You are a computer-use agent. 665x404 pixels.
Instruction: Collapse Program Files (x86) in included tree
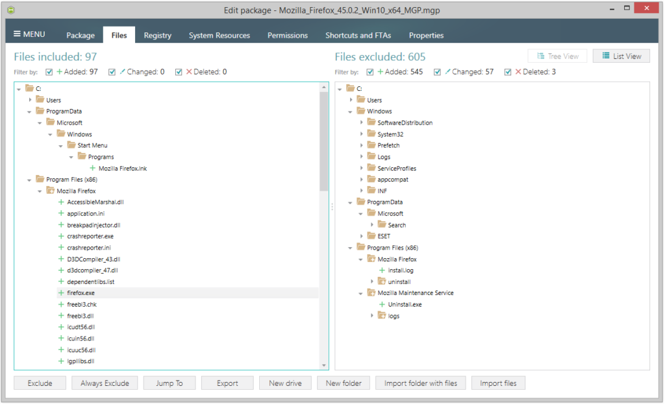coord(29,180)
